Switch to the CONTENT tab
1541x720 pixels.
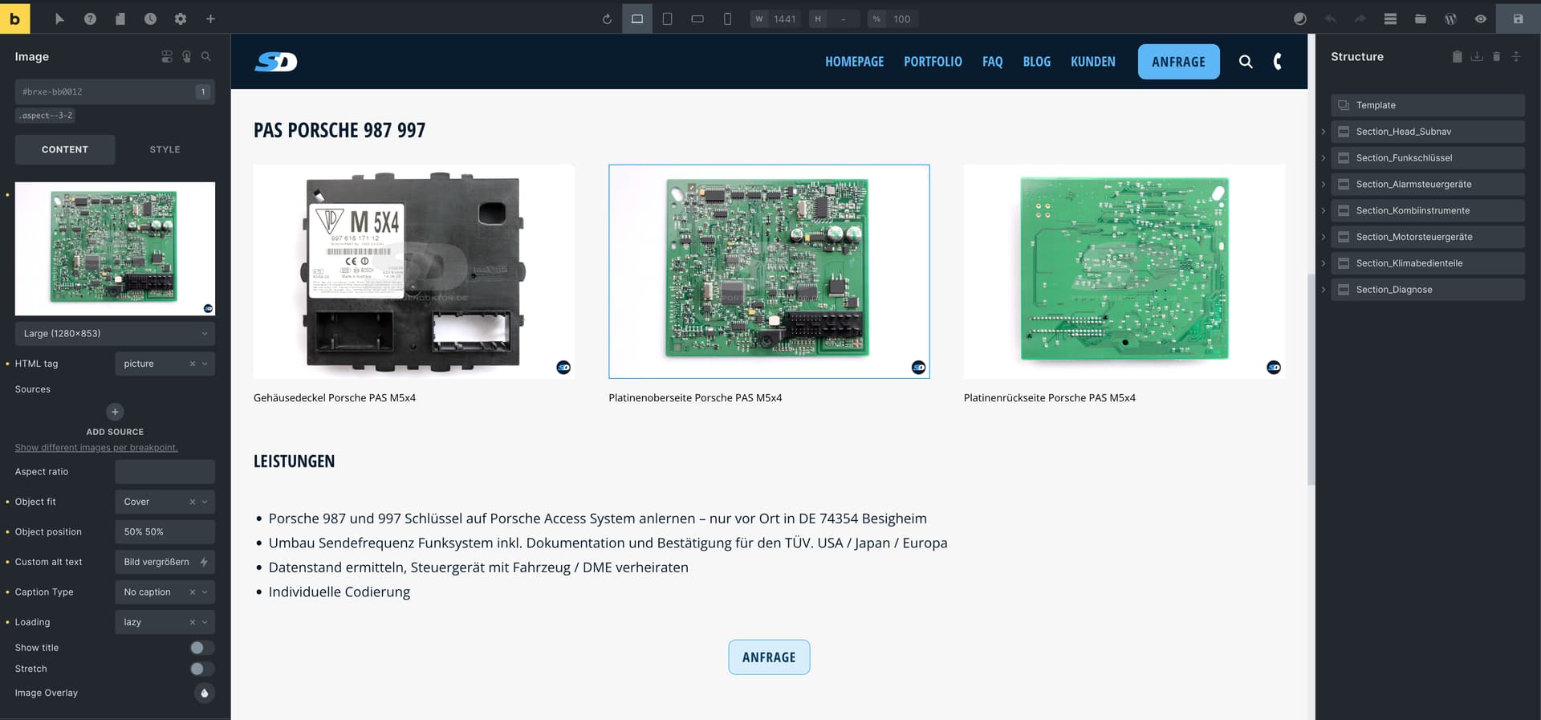click(x=65, y=149)
